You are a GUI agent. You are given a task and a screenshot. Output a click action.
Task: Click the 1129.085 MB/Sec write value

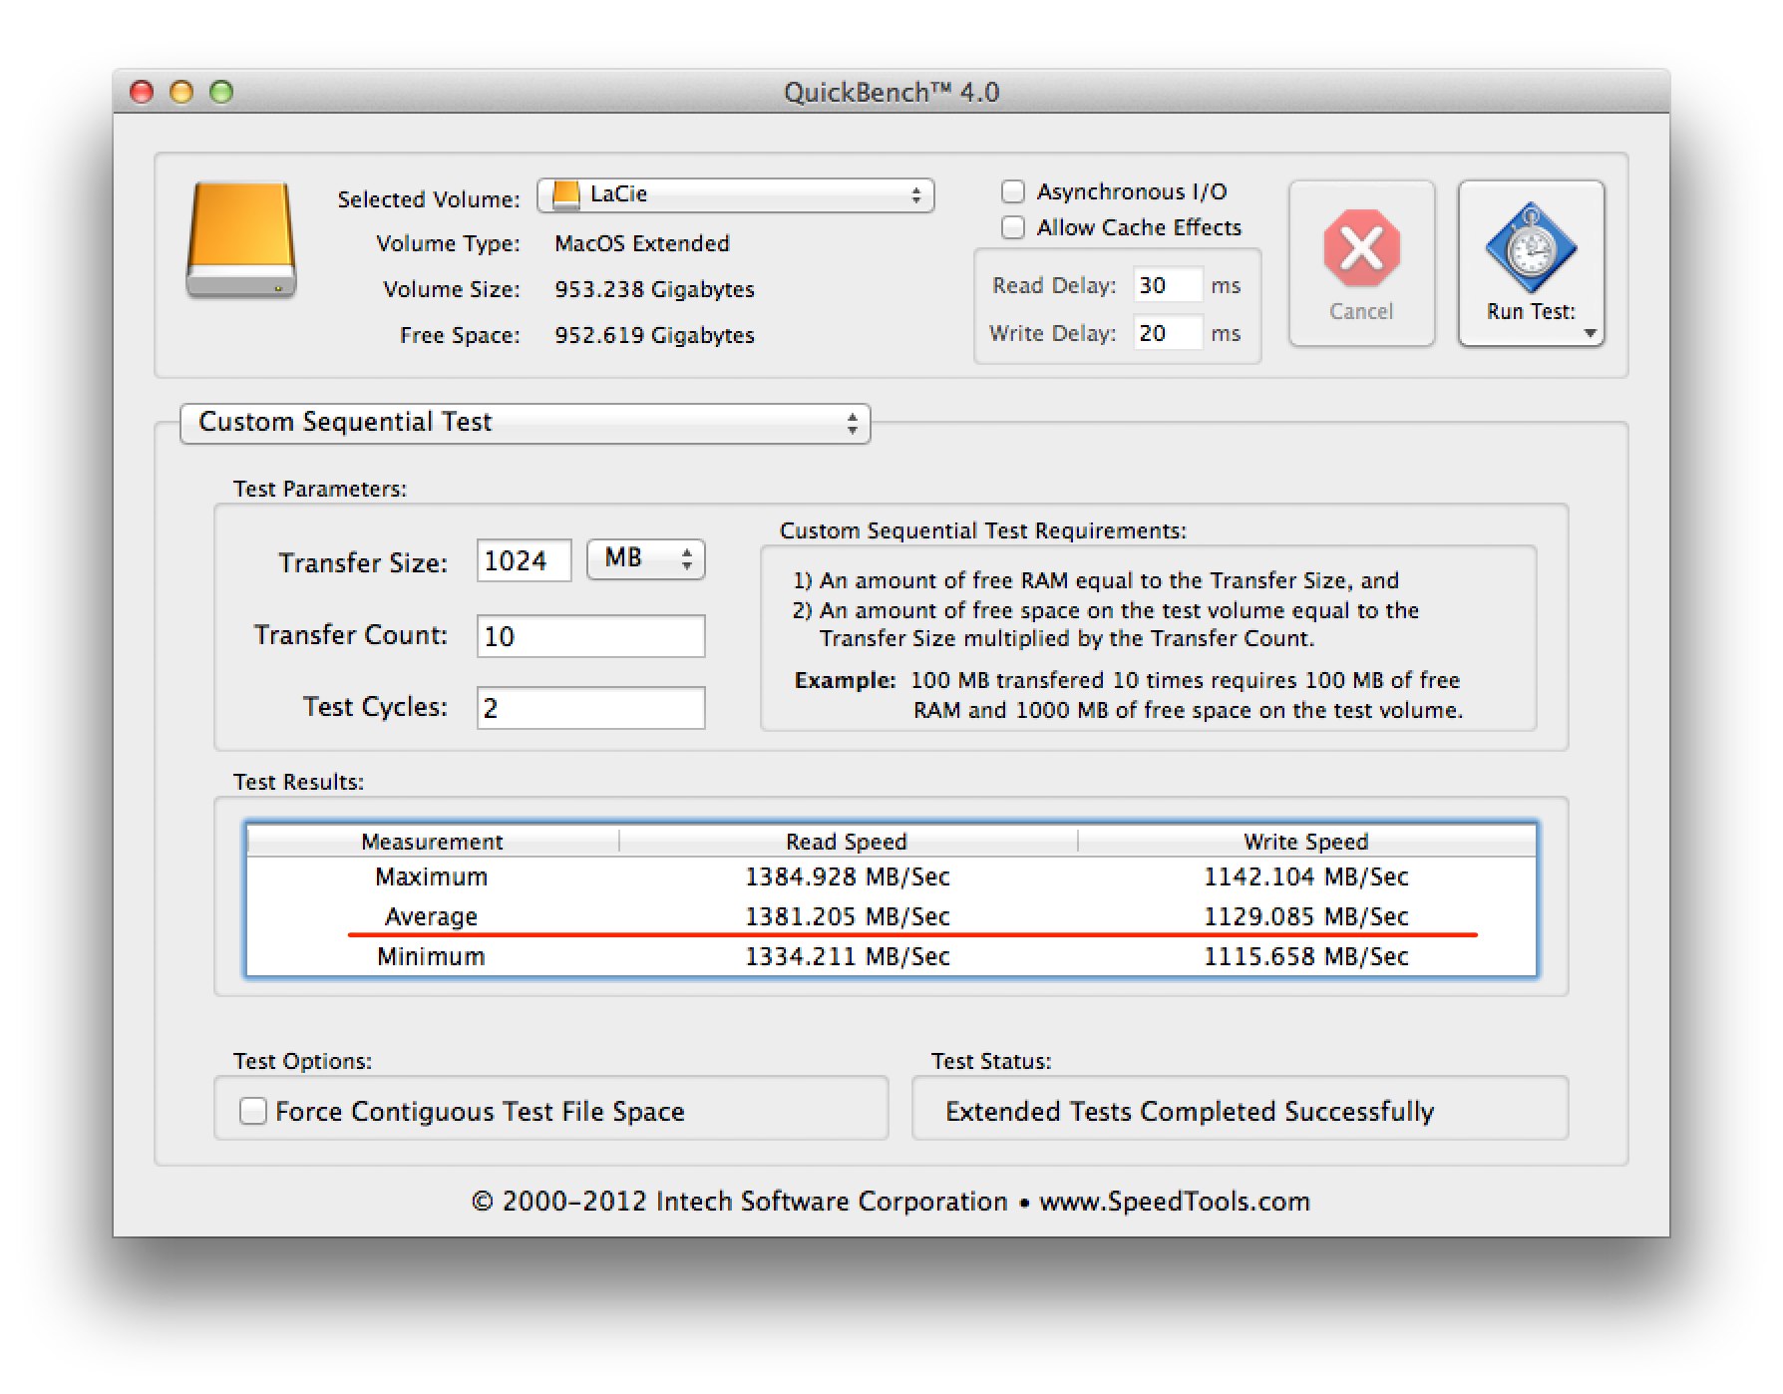click(1306, 916)
